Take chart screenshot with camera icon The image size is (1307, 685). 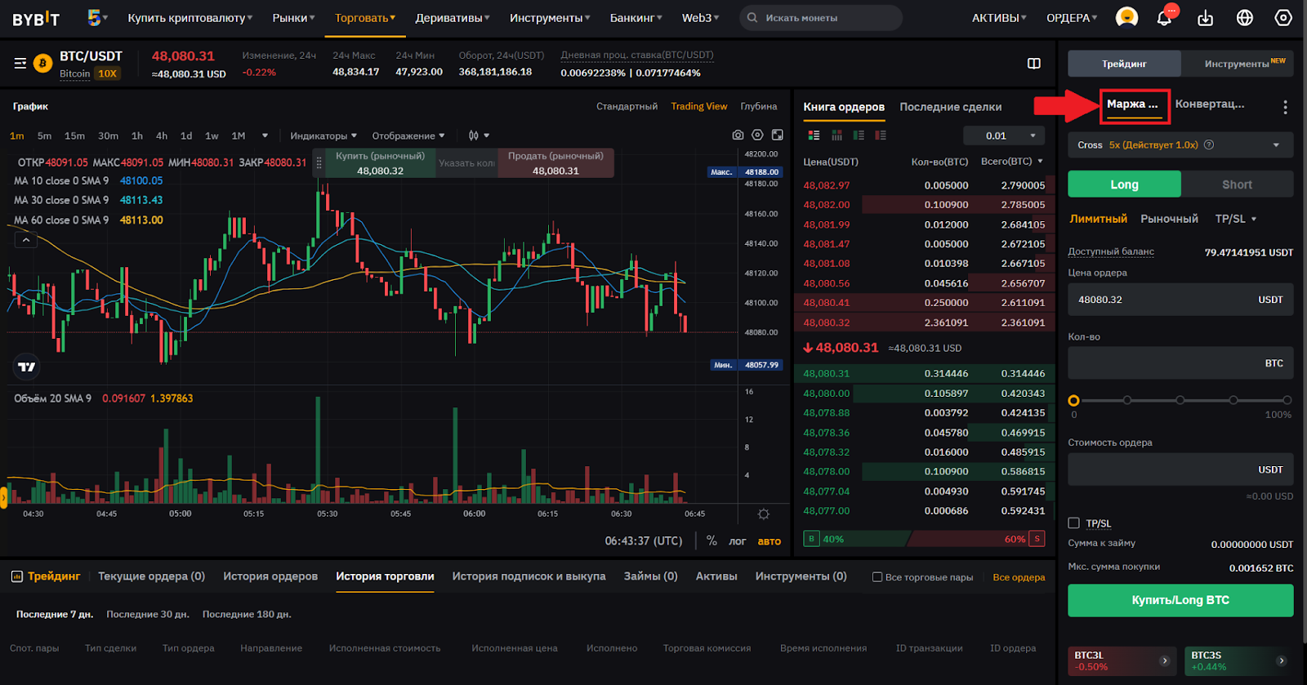tap(738, 135)
